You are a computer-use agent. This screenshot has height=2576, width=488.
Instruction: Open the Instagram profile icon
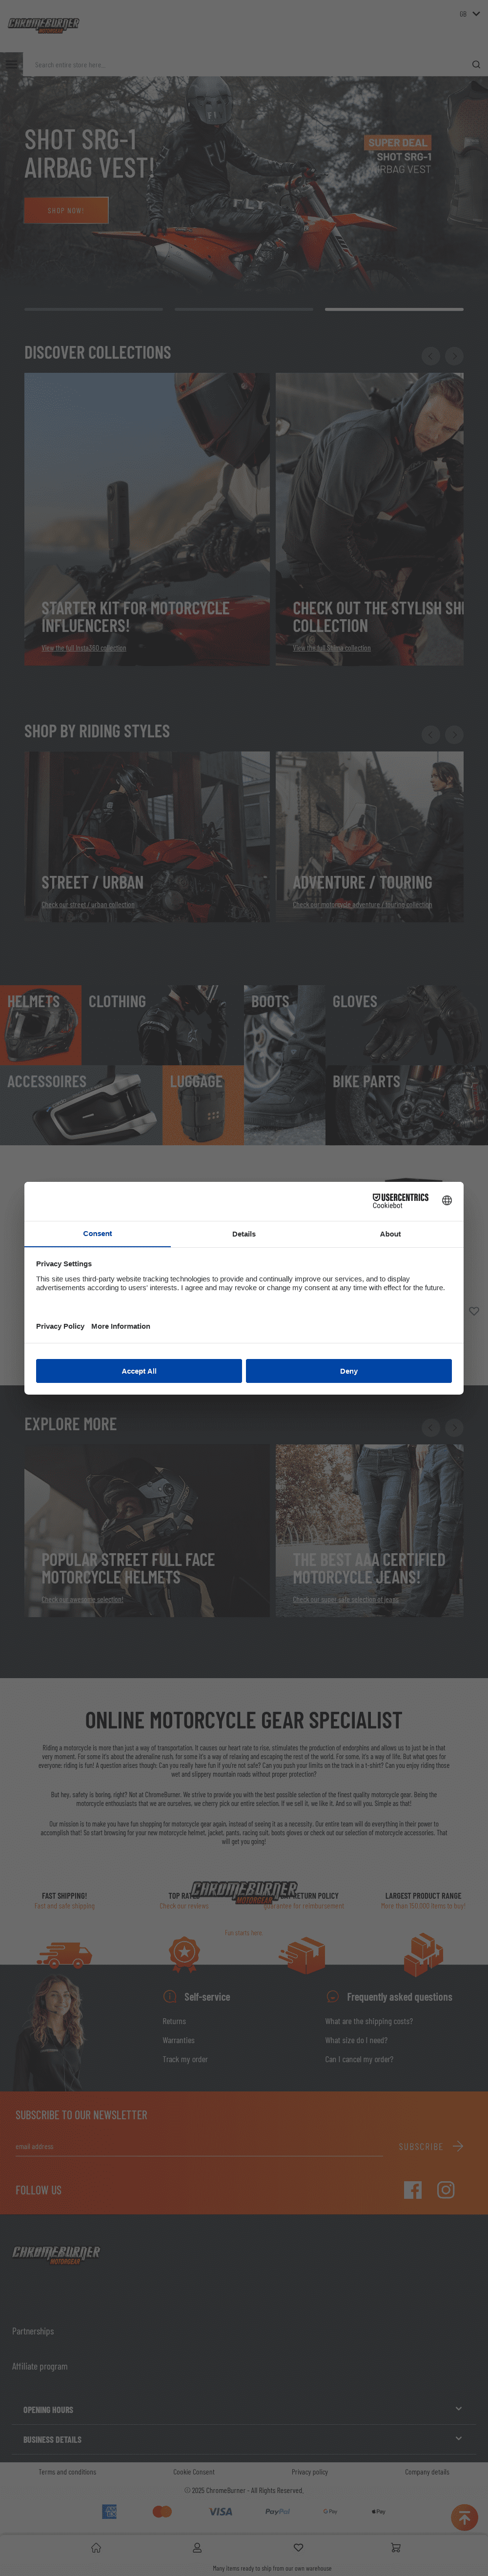click(x=446, y=2190)
